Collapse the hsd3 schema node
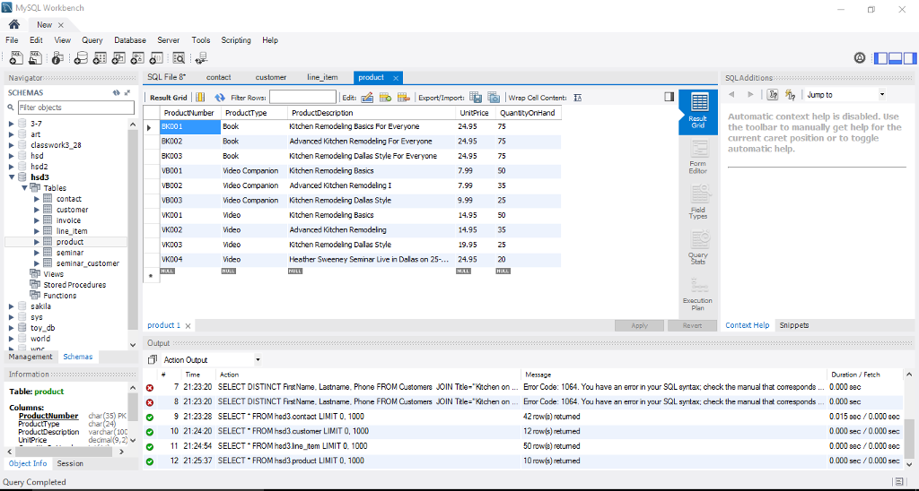 coord(12,177)
